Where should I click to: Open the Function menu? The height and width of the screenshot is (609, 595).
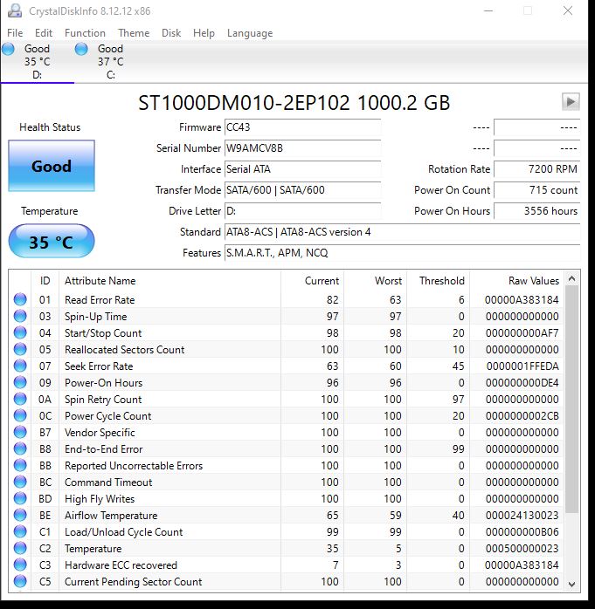pyautogui.click(x=85, y=33)
